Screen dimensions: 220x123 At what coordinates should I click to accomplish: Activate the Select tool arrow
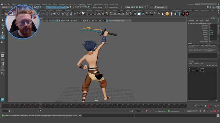click(2, 20)
